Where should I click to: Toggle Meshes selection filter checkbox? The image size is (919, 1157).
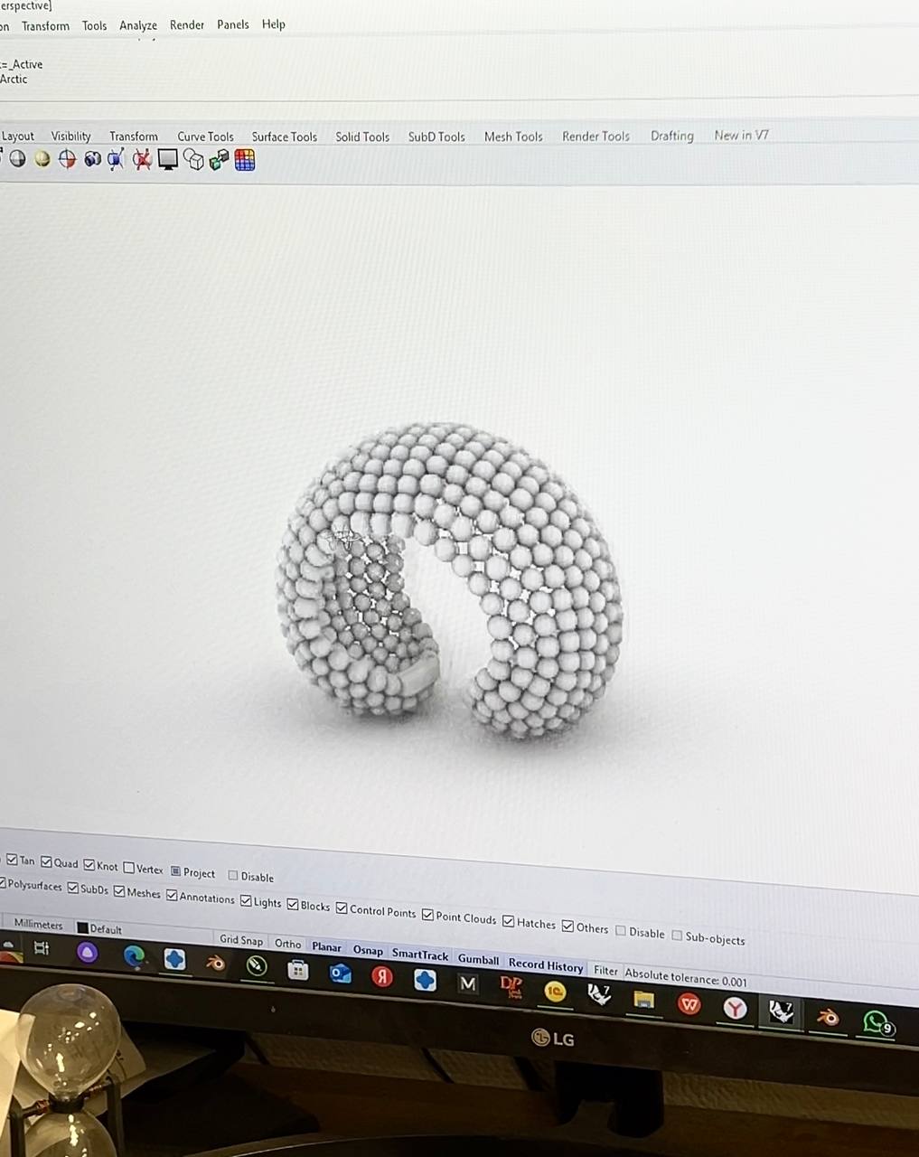118,891
